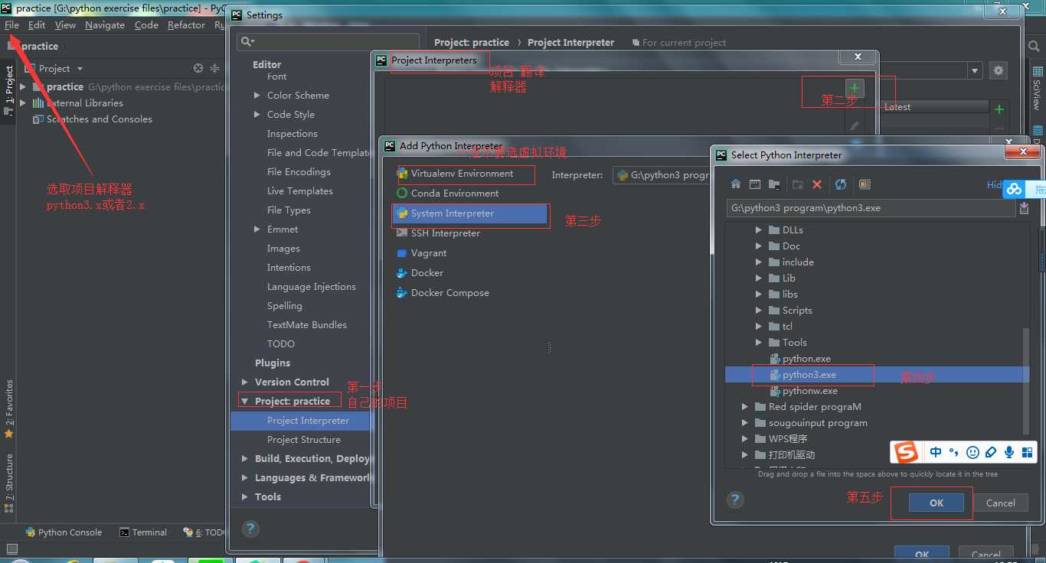Expand Version Control settings section
The width and height of the screenshot is (1046, 563).
tap(244, 382)
